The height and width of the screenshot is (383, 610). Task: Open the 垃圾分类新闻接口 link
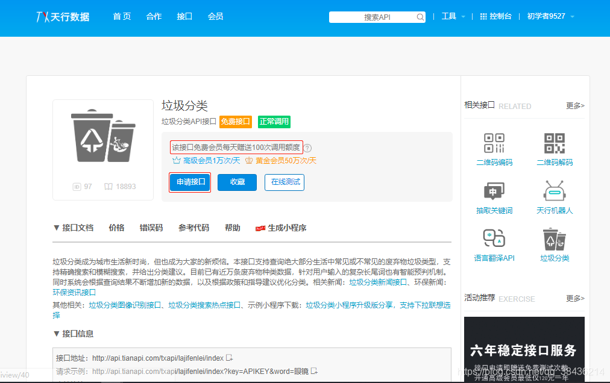click(378, 282)
